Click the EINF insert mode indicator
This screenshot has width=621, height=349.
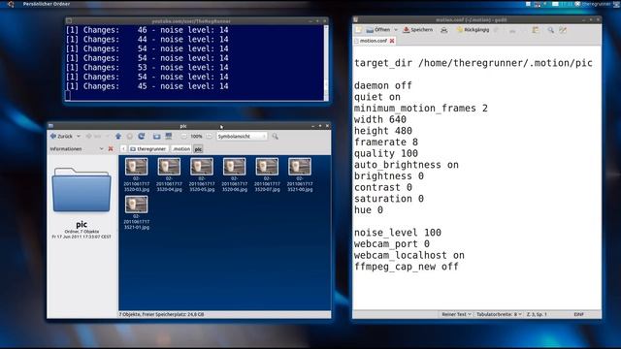tap(578, 314)
